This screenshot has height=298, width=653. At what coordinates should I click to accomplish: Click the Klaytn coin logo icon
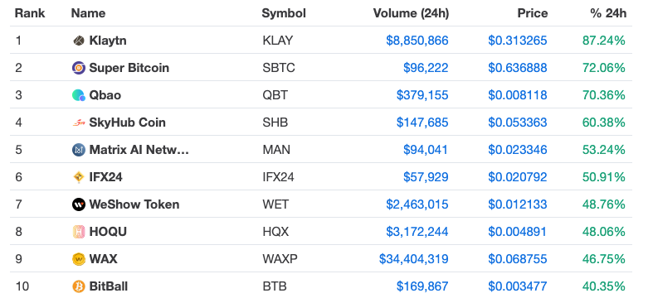(78, 41)
